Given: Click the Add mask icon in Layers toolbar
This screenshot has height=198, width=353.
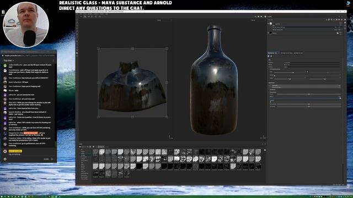Looking at the screenshot, I should click(329, 20).
